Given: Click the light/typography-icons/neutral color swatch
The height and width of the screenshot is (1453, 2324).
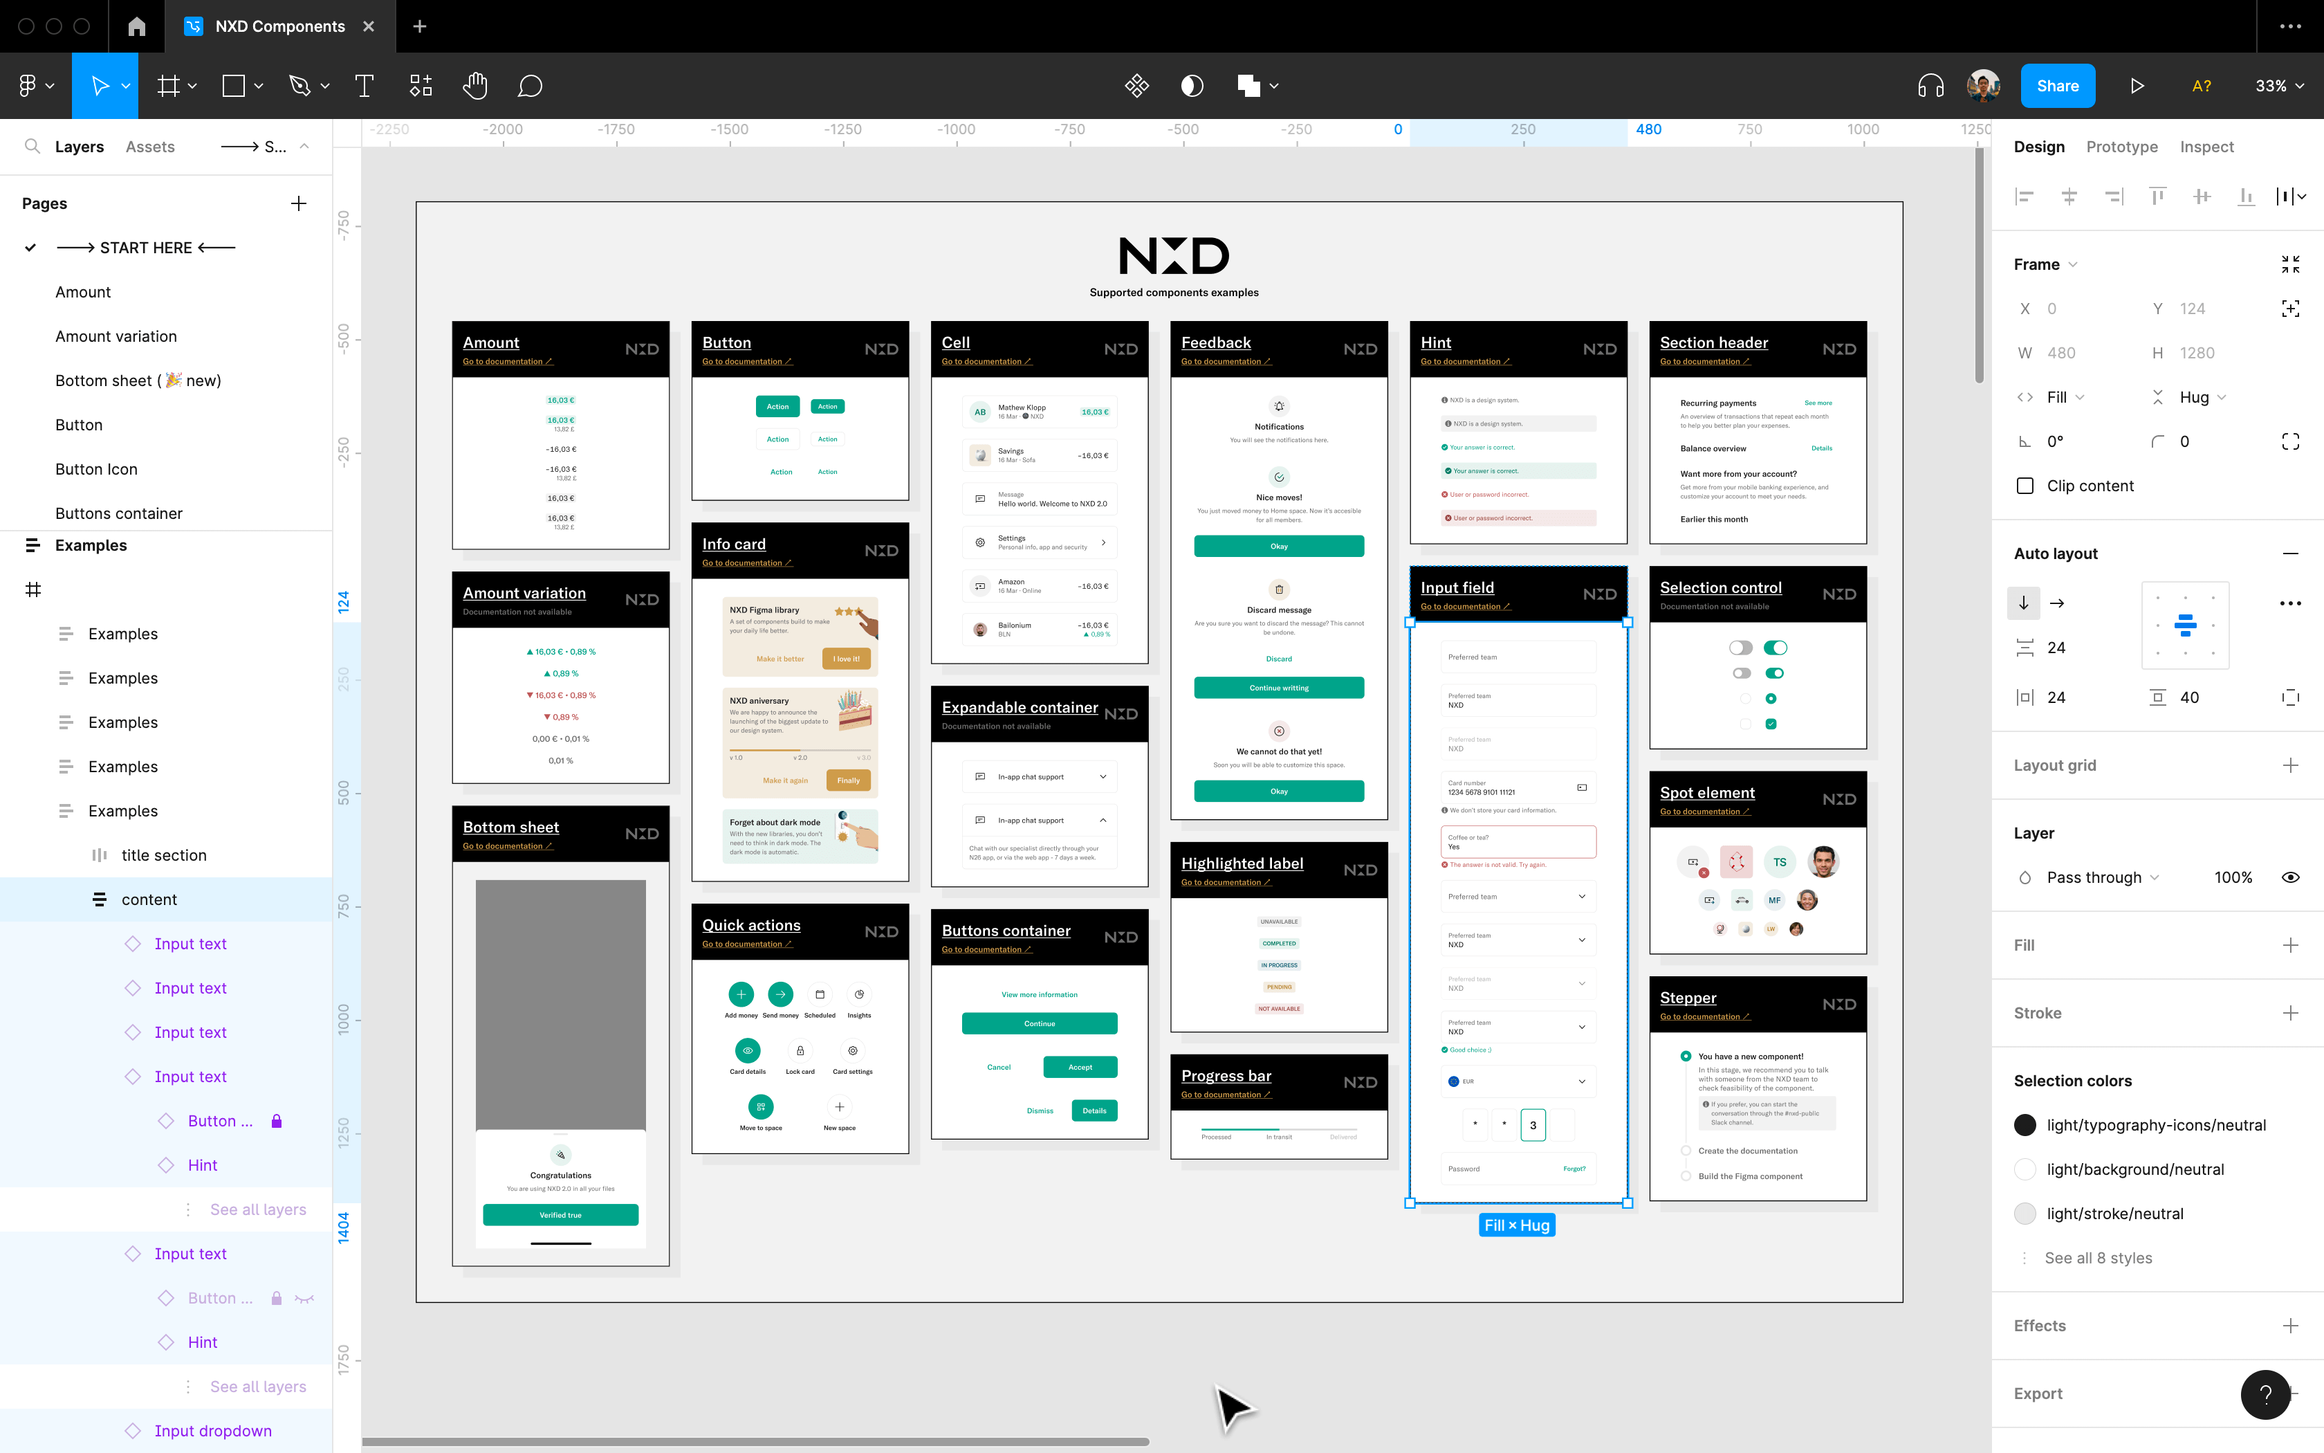Looking at the screenshot, I should tap(2025, 1125).
